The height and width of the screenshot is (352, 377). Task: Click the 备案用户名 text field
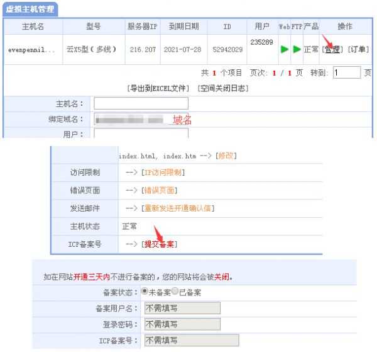(x=182, y=308)
